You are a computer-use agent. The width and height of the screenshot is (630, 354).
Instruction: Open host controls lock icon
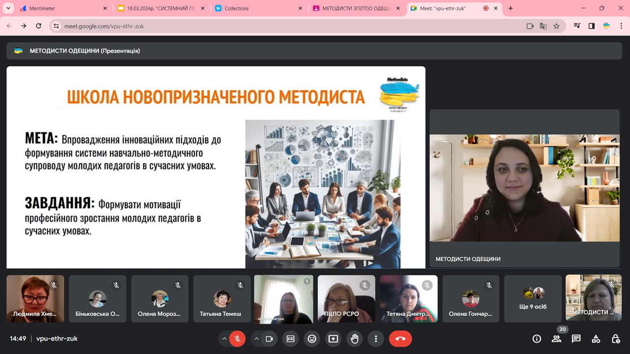pos(615,339)
